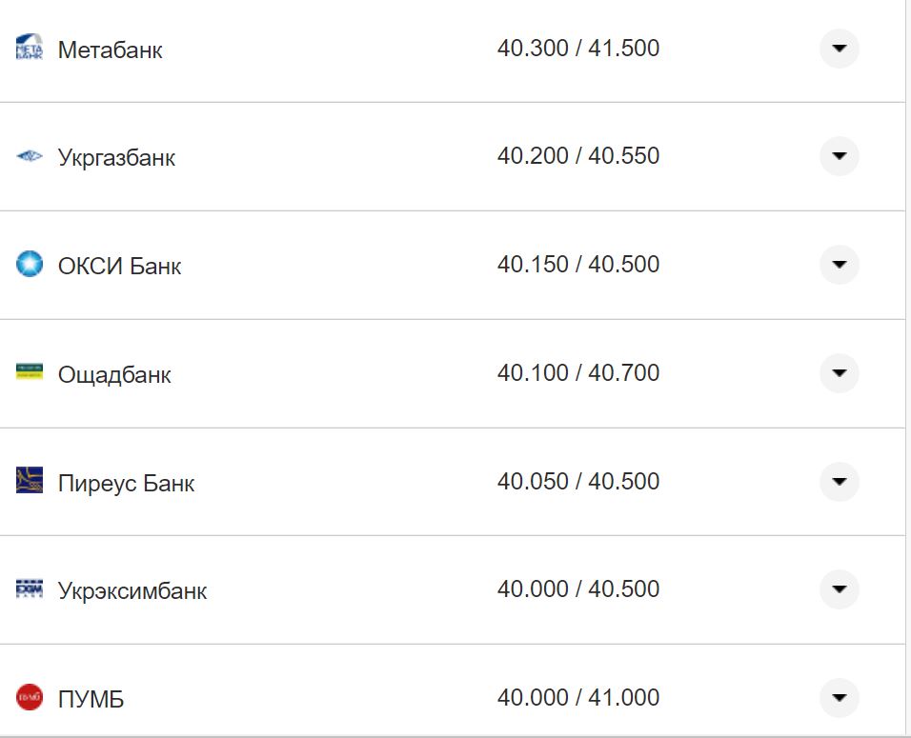Viewport: 911px width, 738px height.
Task: Select the ПУМБ bank name
Action: [91, 700]
